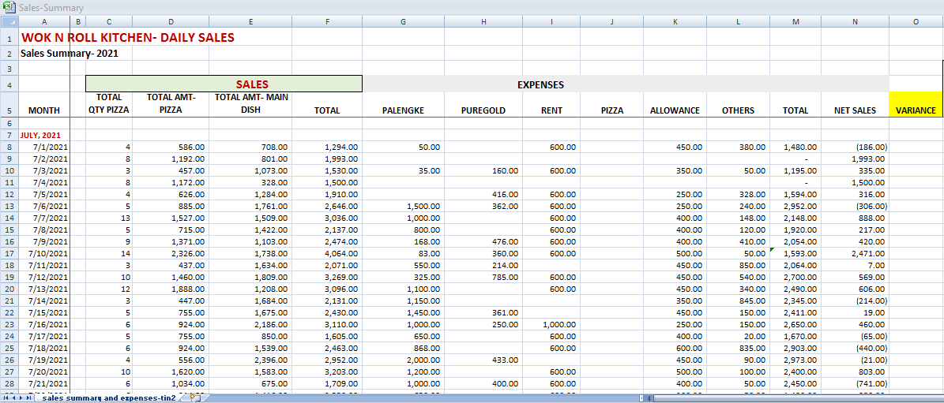944x403 pixels.
Task: Click the last-sheet navigation arrow
Action: click(x=29, y=398)
